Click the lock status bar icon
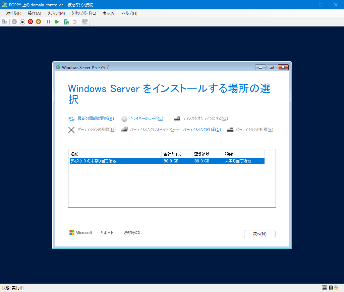The width and height of the screenshot is (344, 292). 336,288
